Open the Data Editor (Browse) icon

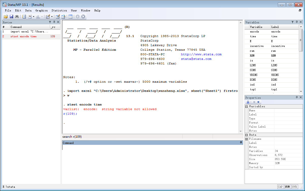click(63, 16)
